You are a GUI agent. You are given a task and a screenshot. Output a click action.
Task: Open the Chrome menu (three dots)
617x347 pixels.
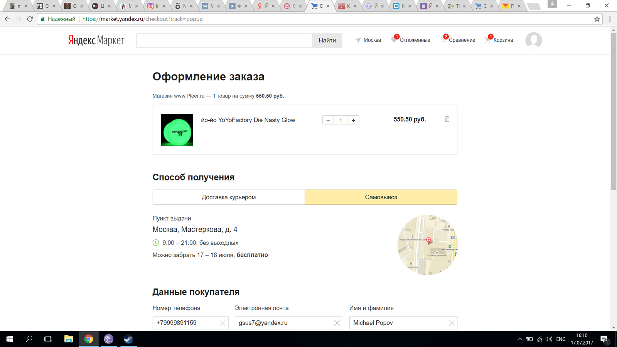pos(610,19)
